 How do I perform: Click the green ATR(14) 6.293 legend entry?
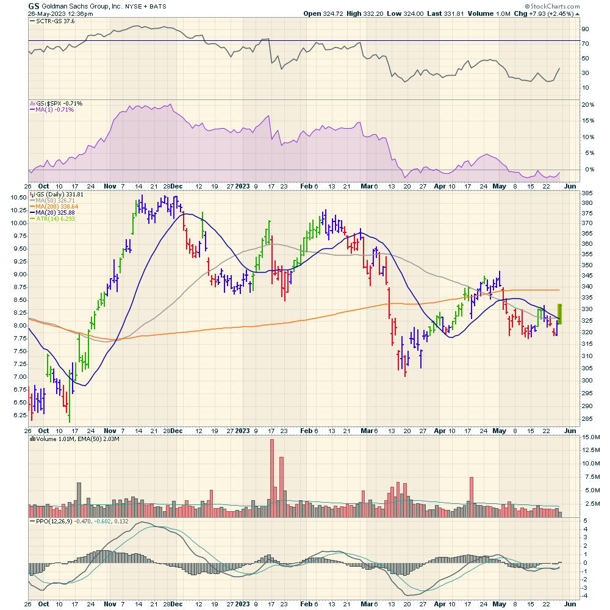coord(56,220)
